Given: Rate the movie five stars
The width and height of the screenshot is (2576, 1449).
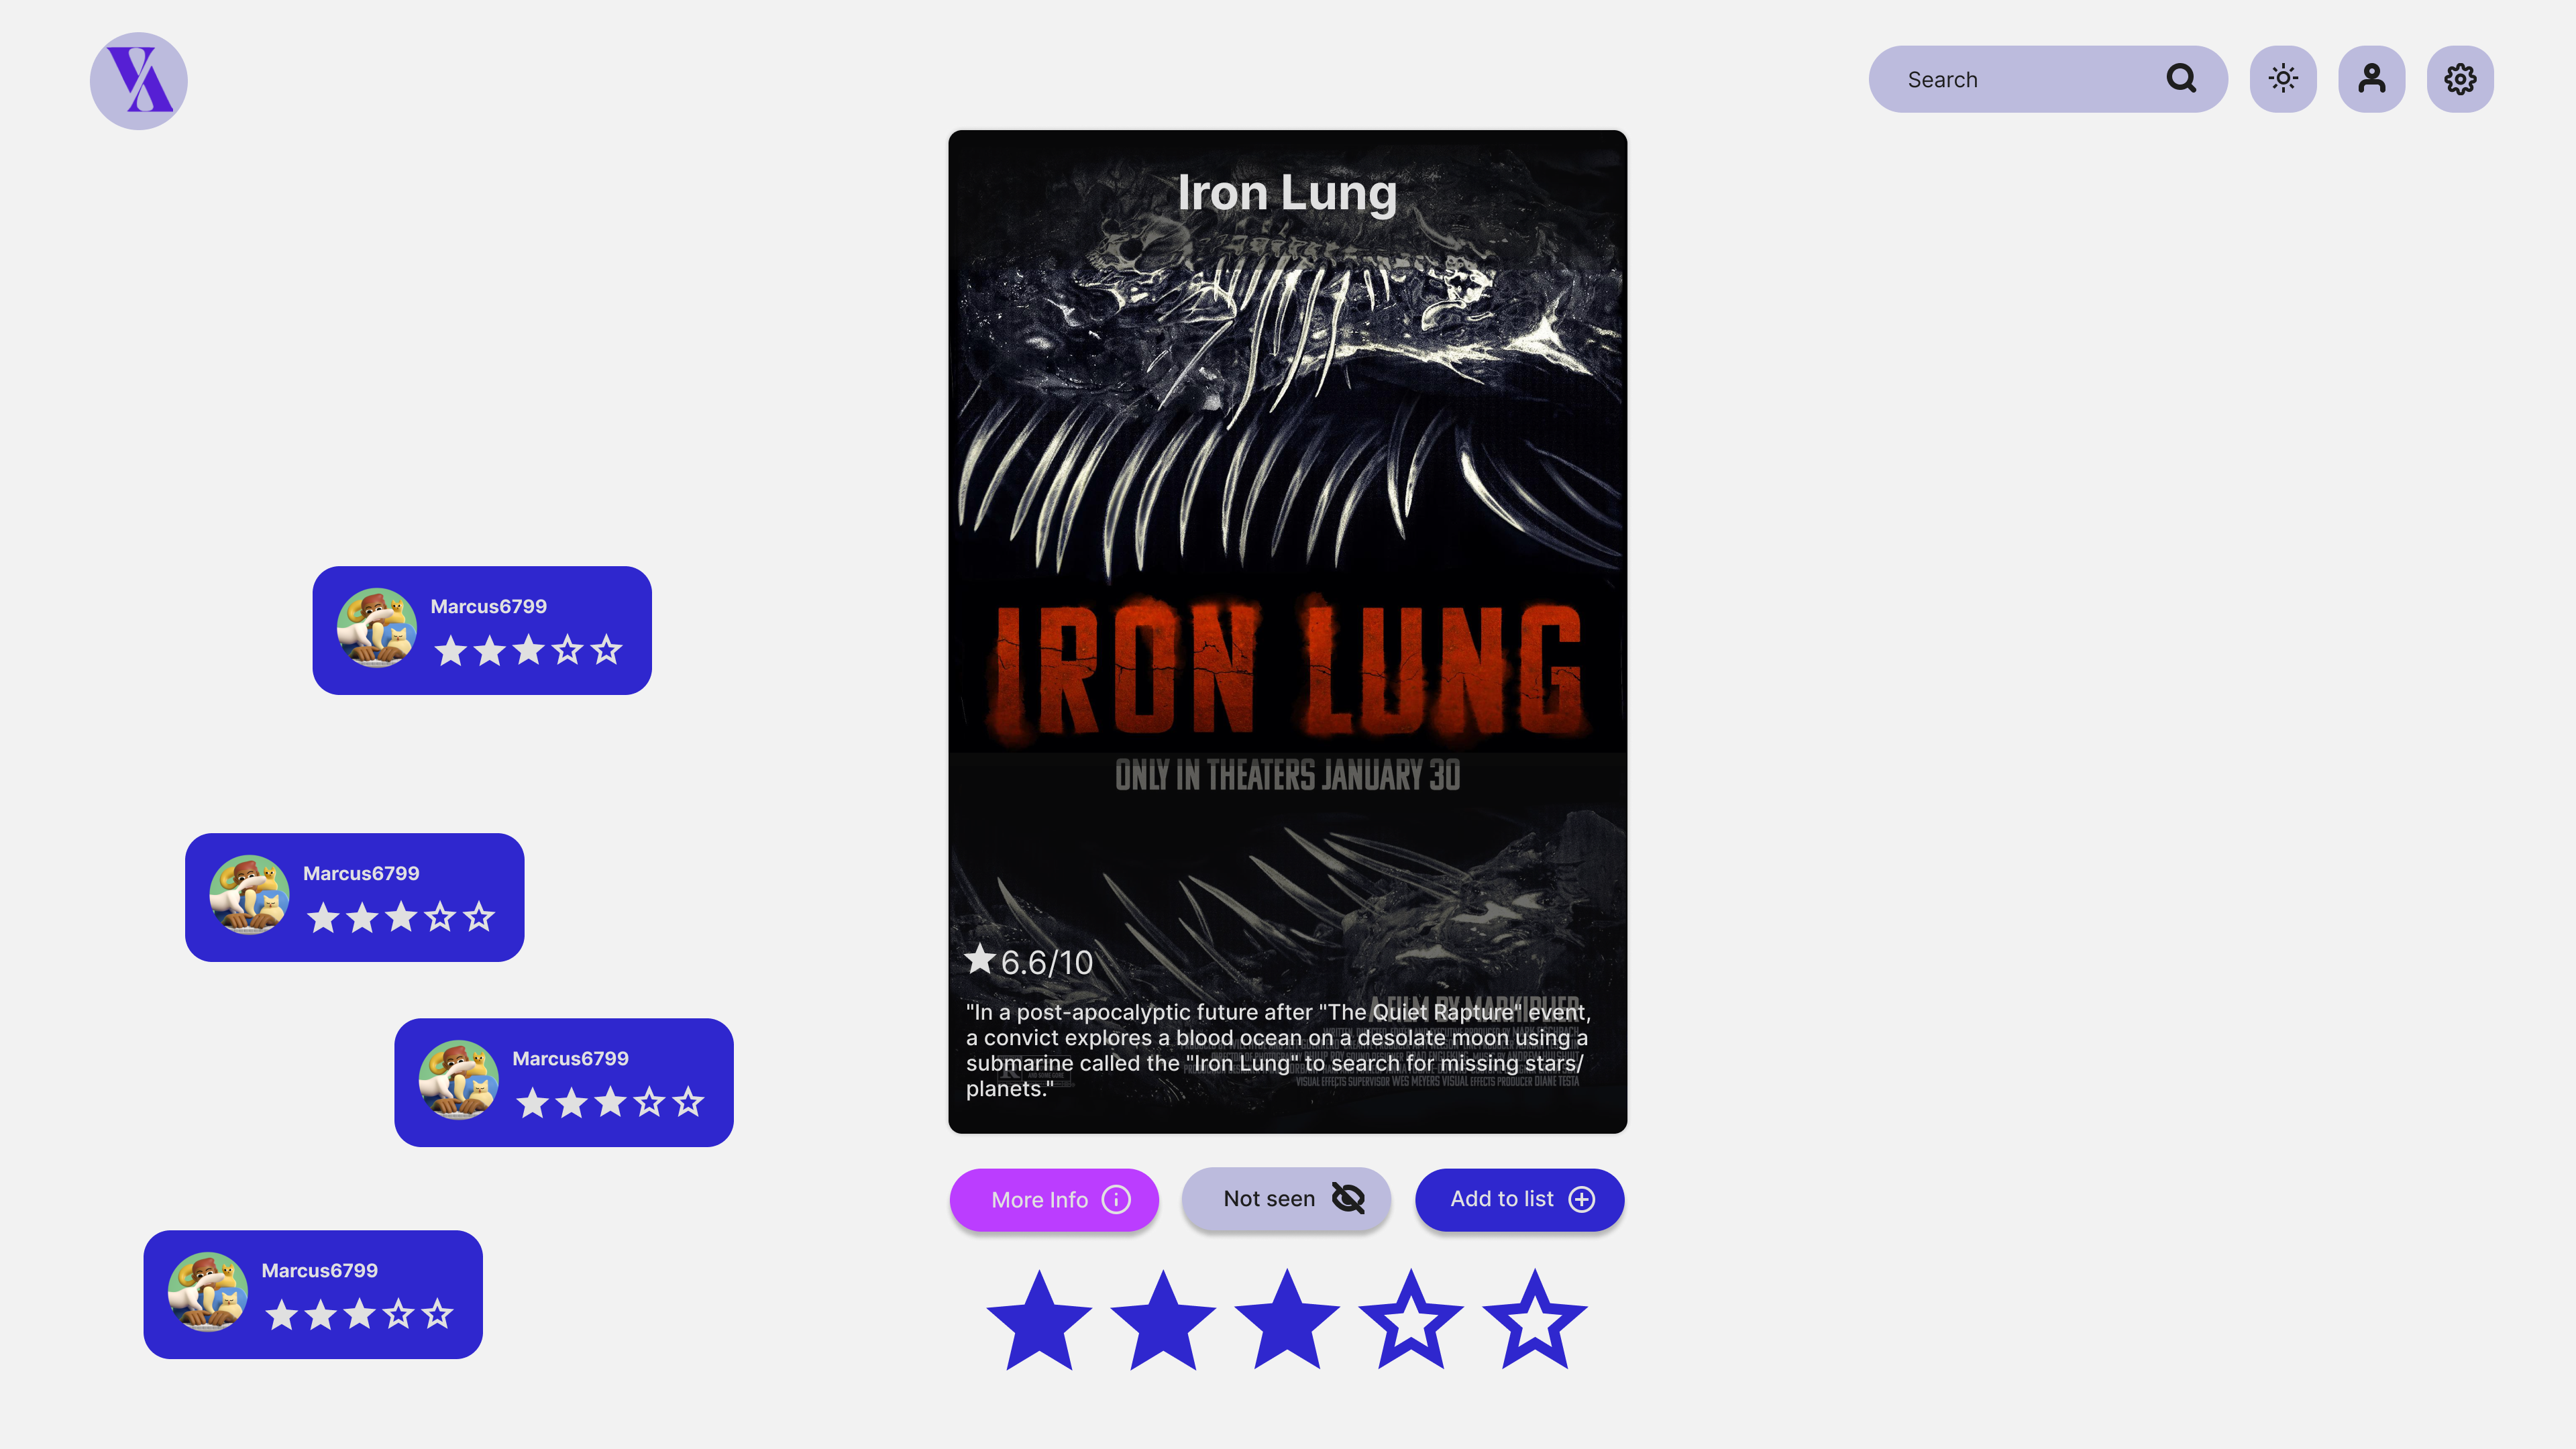Looking at the screenshot, I should tap(1535, 1322).
